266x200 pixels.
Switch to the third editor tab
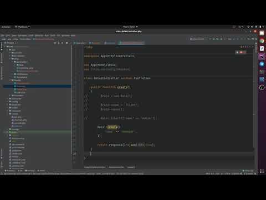[x=110, y=43]
